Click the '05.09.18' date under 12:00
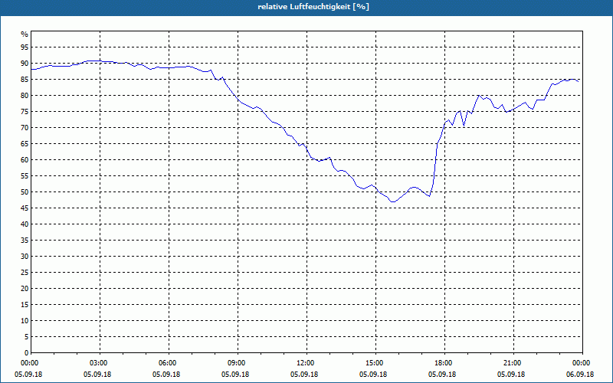Viewport: 613px width, 383px height. pyautogui.click(x=304, y=375)
